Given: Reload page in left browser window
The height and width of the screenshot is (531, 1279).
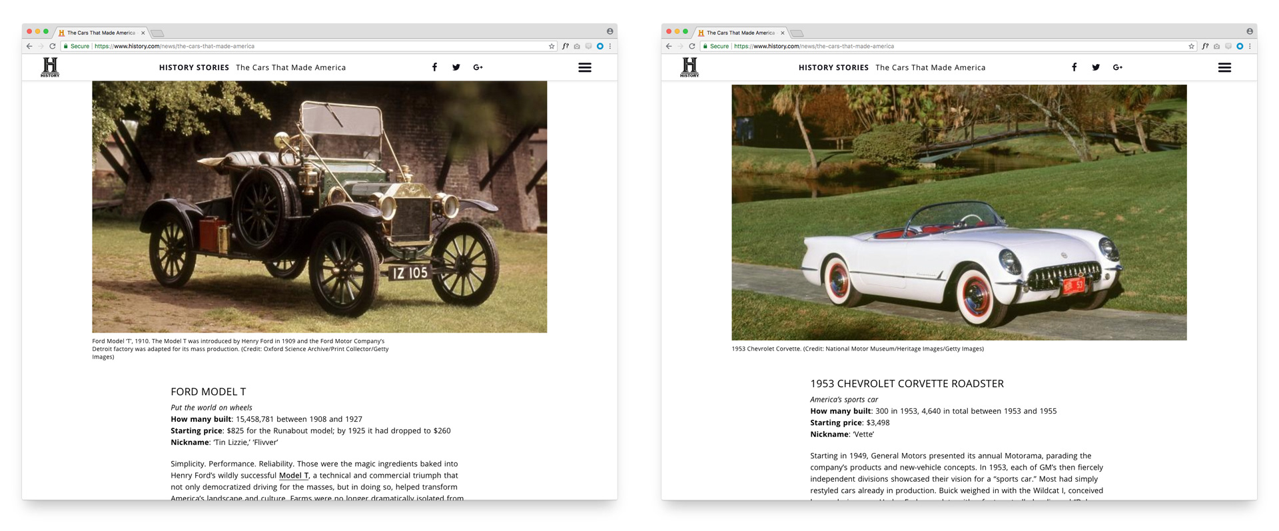Looking at the screenshot, I should [53, 46].
